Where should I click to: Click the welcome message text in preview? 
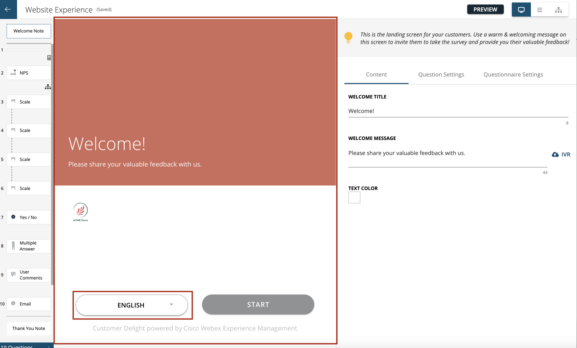pyautogui.click(x=135, y=164)
